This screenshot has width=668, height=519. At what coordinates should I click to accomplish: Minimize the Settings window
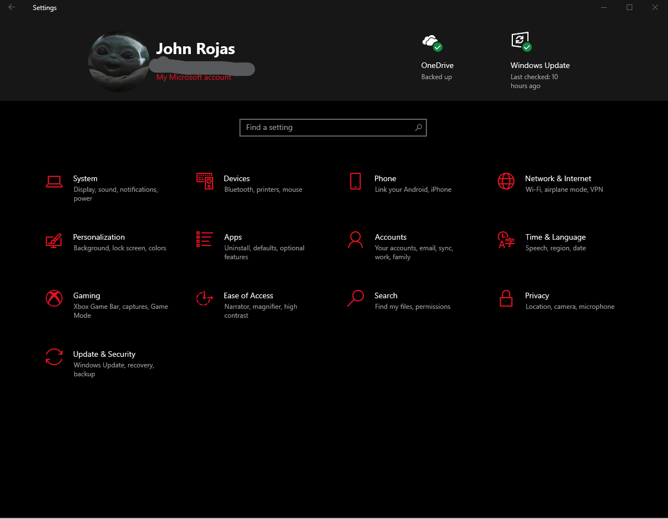604,7
